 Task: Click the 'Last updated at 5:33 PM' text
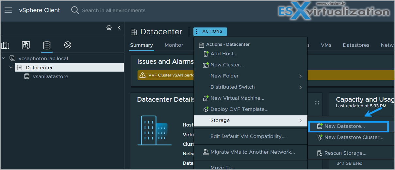click(x=361, y=106)
